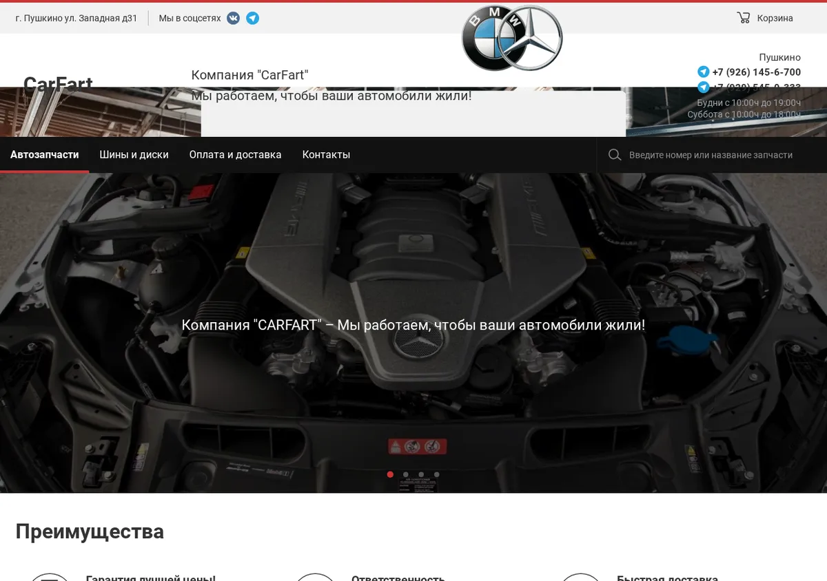Click Telegram icon beside +7 (926) 145-6-700
The image size is (827, 581).
[703, 72]
